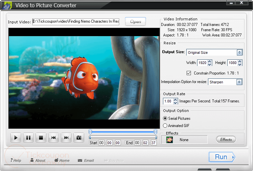Click the Start minutes field
The image size is (253, 171).
pos(109,143)
